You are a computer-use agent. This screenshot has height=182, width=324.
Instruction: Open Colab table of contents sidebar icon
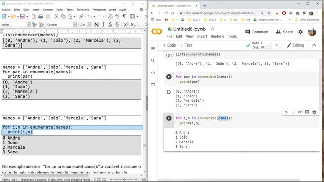[153, 49]
